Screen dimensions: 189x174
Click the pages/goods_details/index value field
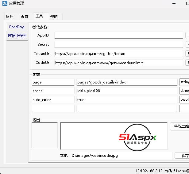(127, 82)
